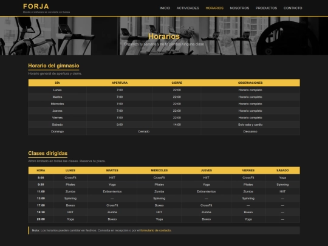Click the 'Horario del gimnasio' heading

[x=53, y=66]
